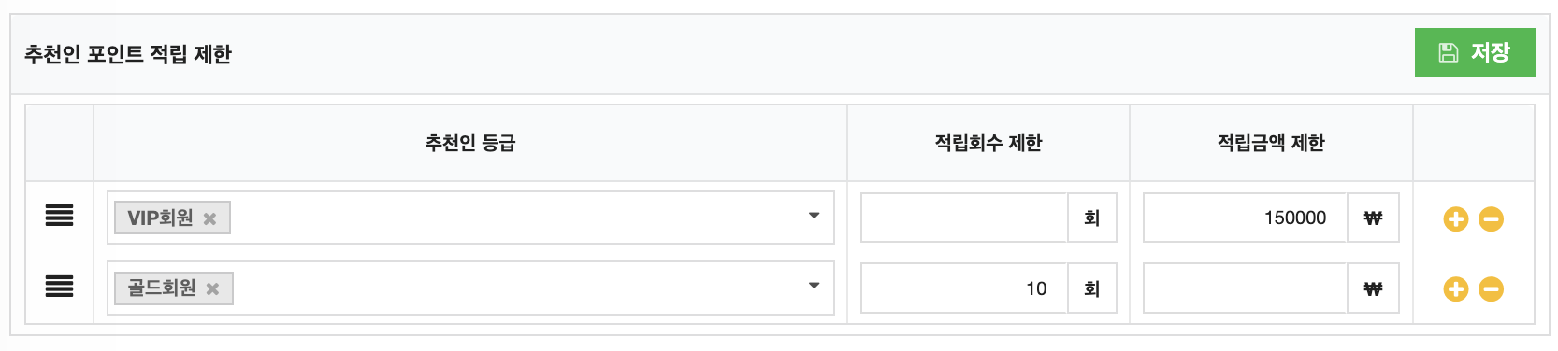
Task: Remove the VIP회원 tag with its x
Action: tap(210, 218)
